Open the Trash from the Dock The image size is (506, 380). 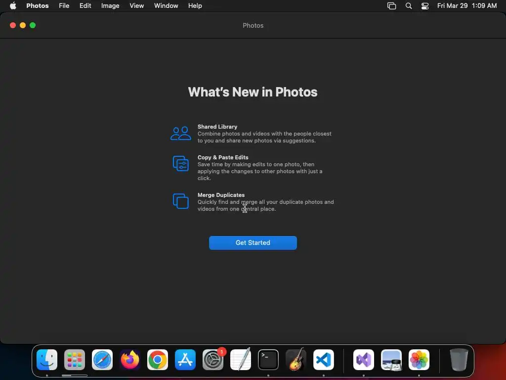click(459, 360)
